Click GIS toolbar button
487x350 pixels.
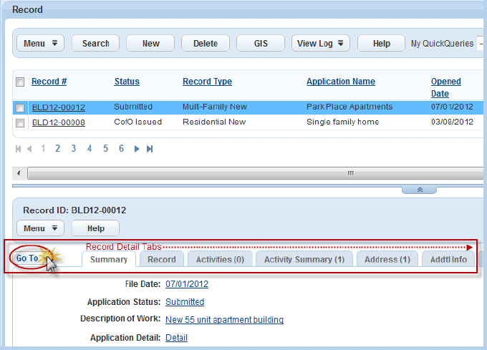261,43
